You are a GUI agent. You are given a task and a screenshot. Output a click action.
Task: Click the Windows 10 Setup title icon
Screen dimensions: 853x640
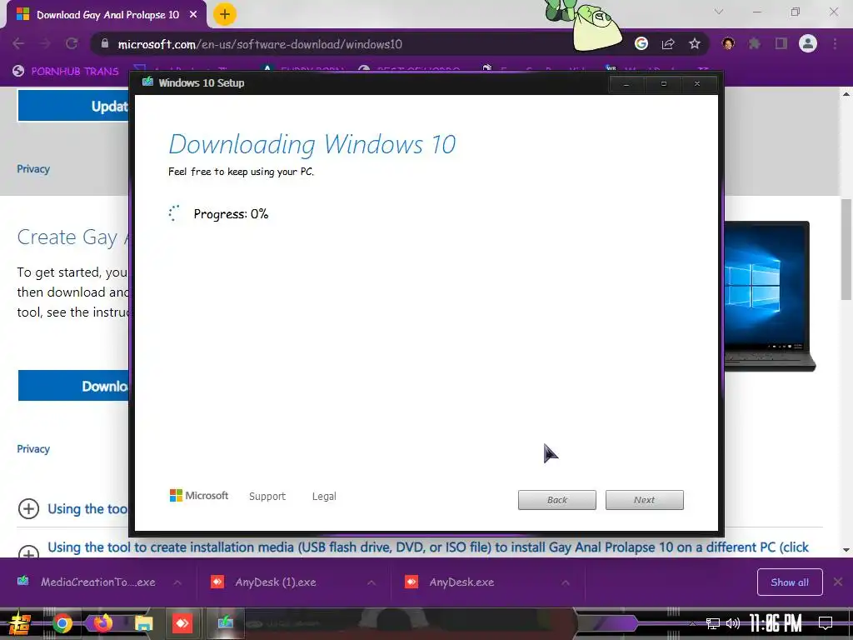point(147,82)
